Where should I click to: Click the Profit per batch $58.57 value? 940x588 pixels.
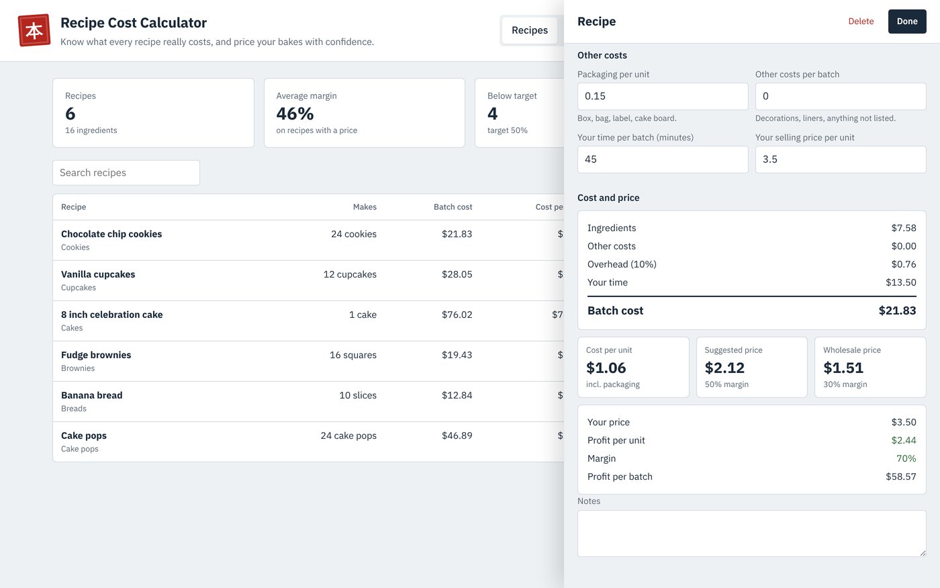click(x=901, y=476)
